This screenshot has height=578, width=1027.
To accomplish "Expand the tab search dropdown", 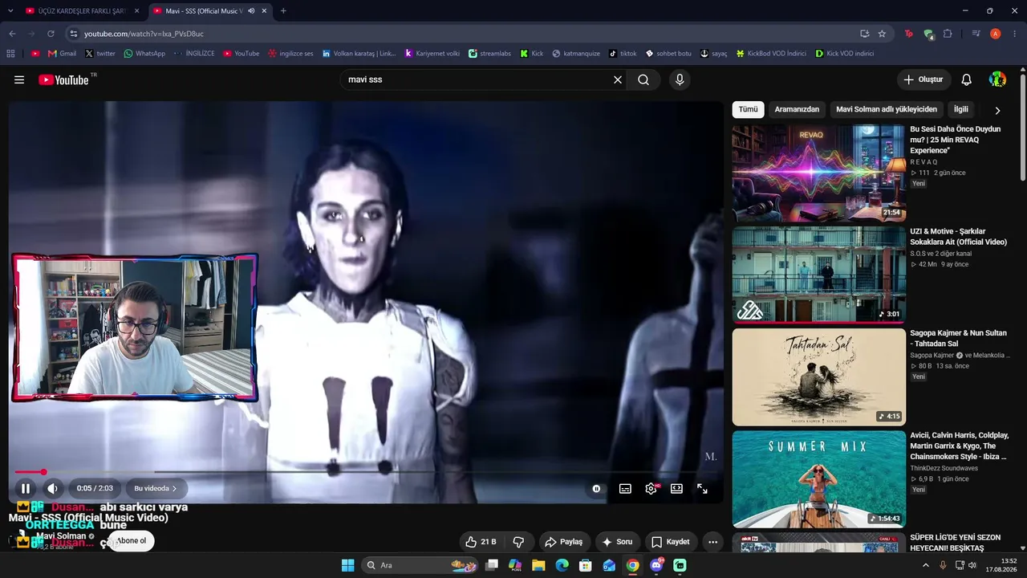I will pyautogui.click(x=10, y=11).
